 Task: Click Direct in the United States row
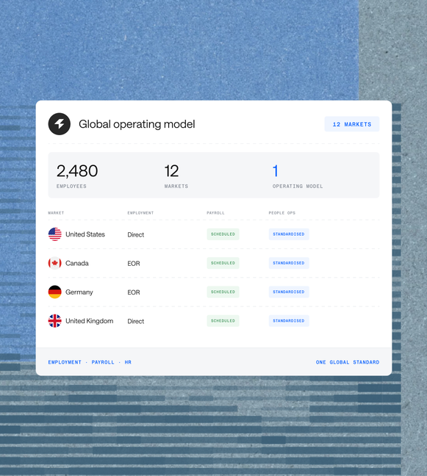click(136, 234)
